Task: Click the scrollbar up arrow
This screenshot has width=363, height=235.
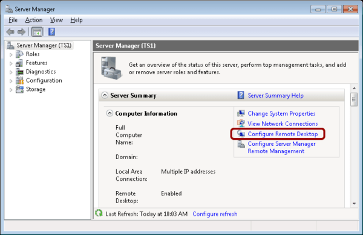Action: (354, 89)
